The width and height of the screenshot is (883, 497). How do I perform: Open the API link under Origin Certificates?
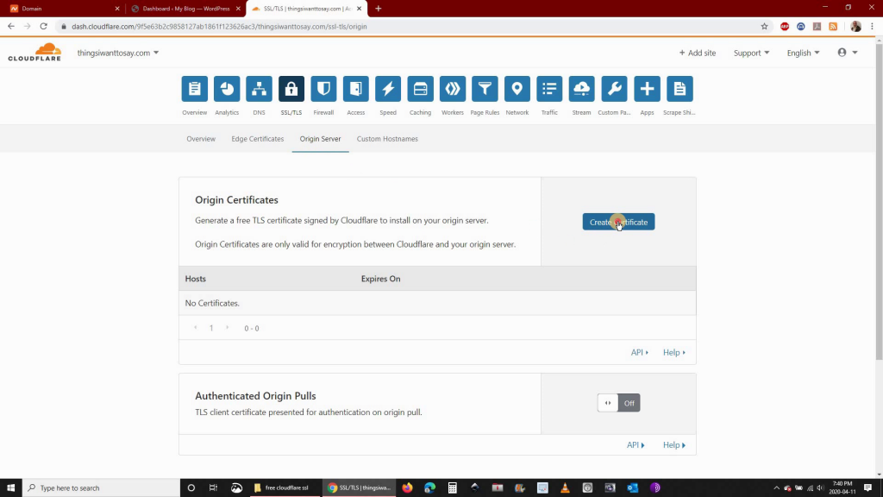coord(640,352)
